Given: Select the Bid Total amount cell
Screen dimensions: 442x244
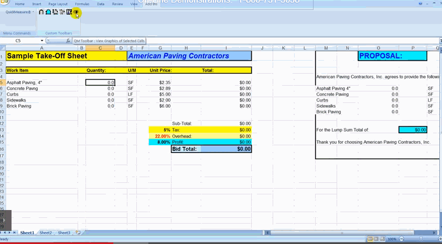Looking at the screenshot, I should (226, 149).
